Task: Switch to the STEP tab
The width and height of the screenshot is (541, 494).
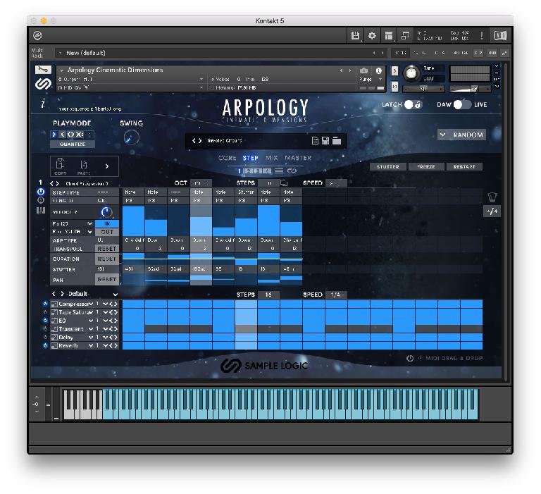Action: (250, 158)
